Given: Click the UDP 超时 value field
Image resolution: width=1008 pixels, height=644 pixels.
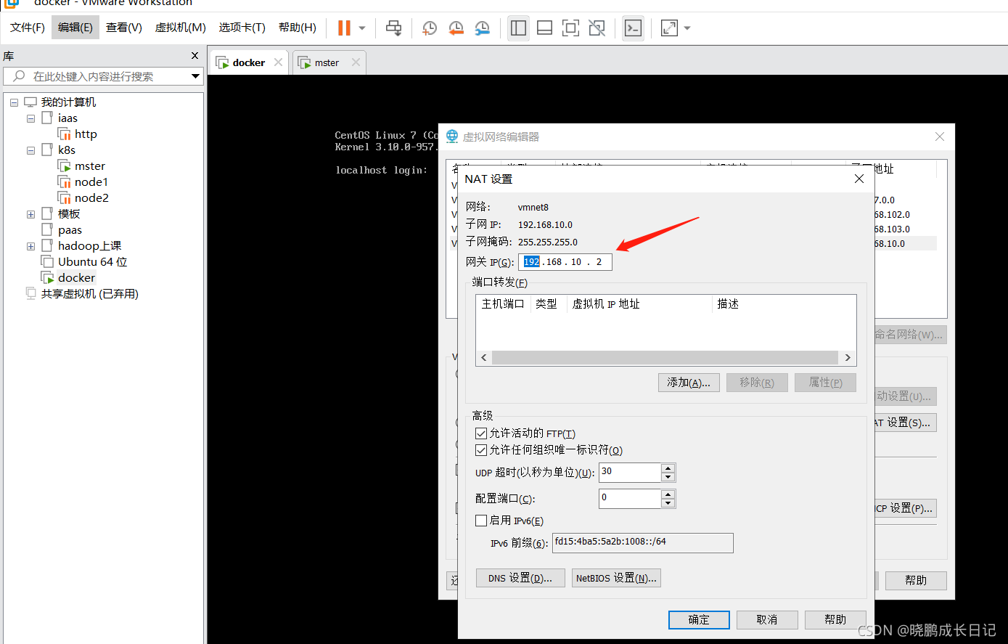Looking at the screenshot, I should pos(630,472).
